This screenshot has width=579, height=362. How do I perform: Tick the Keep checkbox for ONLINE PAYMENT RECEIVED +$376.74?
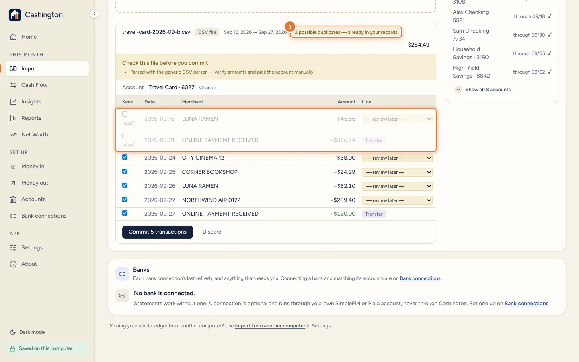(125, 136)
